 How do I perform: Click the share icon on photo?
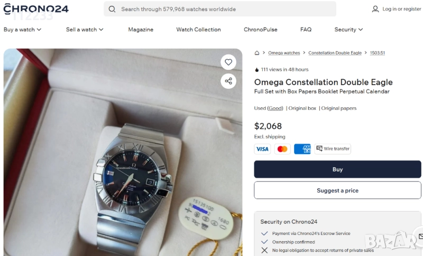pos(228,81)
